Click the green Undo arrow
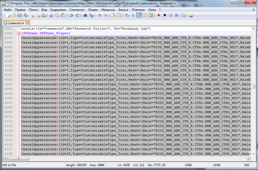Viewport: 258px width, 170px height. [x=71, y=15]
